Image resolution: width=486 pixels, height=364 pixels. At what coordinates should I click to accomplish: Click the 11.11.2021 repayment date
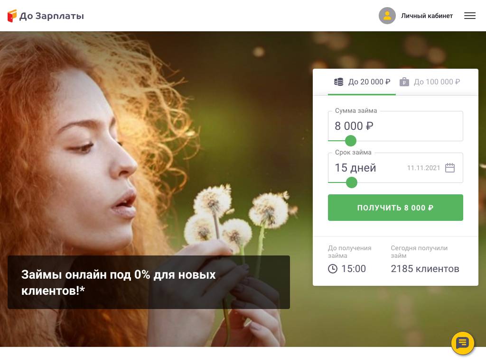pos(423,168)
